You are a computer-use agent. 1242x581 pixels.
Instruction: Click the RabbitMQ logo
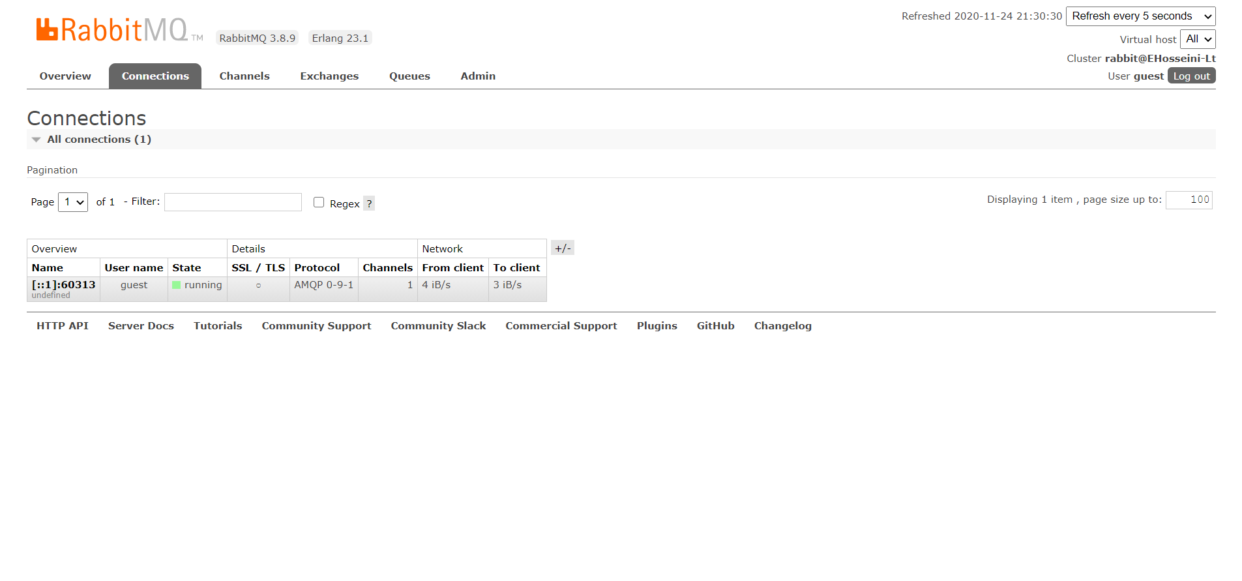click(x=119, y=30)
